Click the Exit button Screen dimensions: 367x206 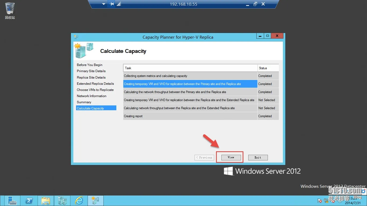click(258, 157)
